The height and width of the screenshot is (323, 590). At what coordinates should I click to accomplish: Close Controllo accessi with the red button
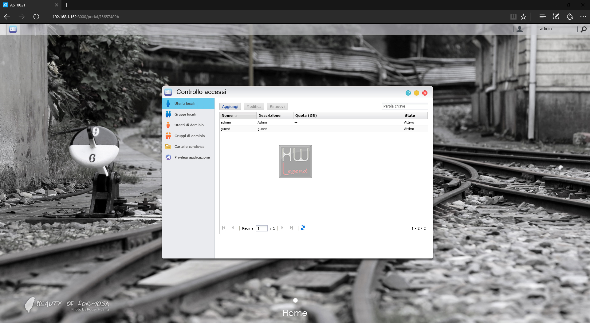pos(425,93)
